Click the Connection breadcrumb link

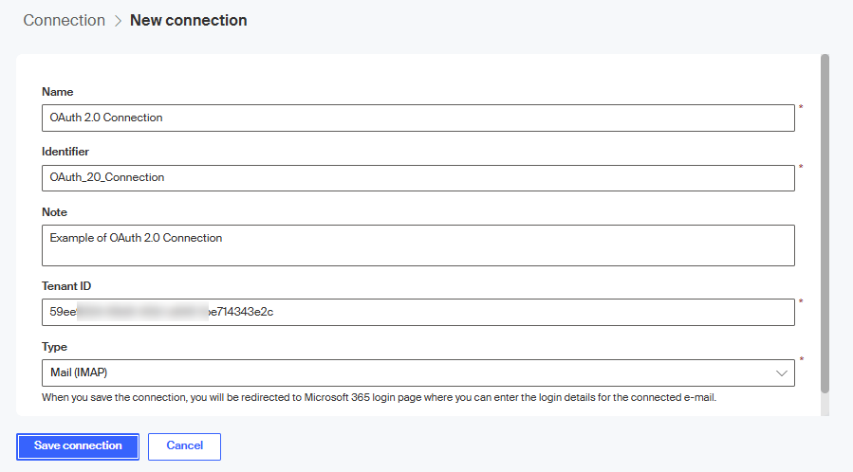64,21
